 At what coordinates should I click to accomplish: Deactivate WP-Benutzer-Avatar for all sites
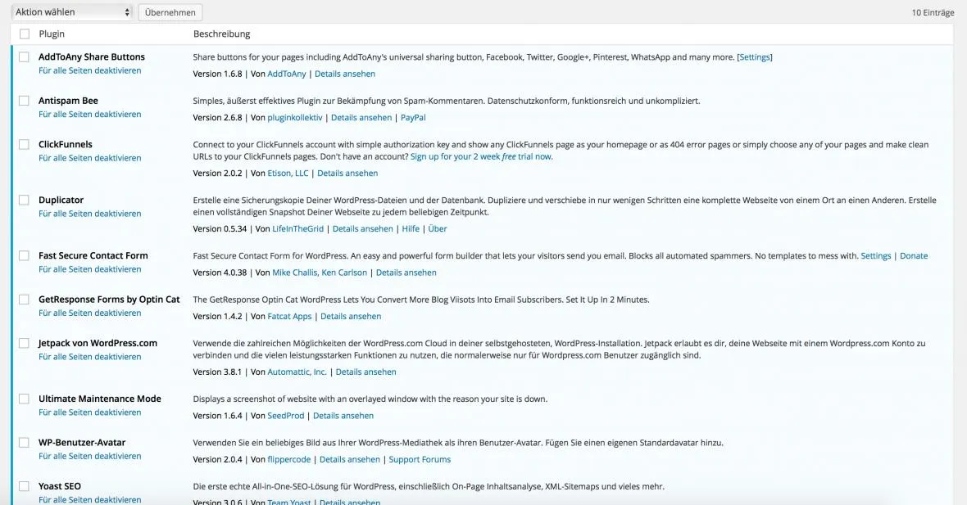tap(90, 456)
